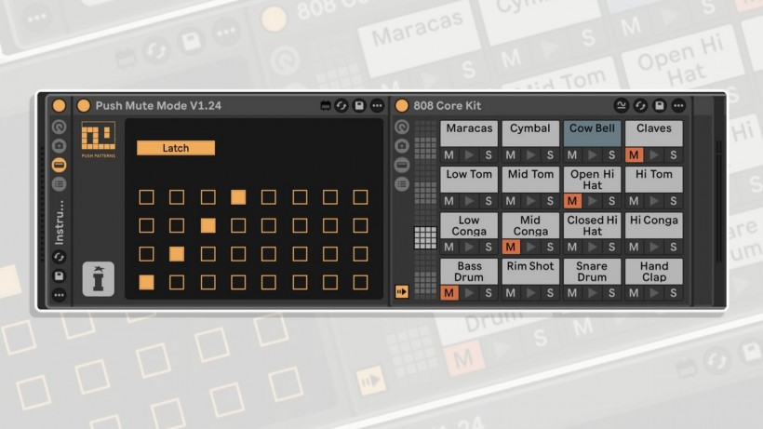Click the list icon on the Instrument container strip
Image resolution: width=763 pixels, height=429 pixels.
[x=59, y=184]
